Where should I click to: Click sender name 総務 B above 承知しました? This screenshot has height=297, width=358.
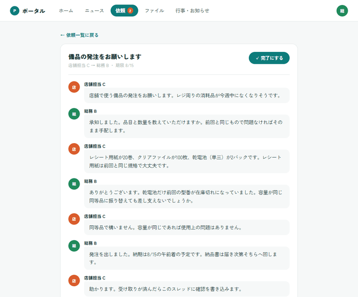coord(90,111)
